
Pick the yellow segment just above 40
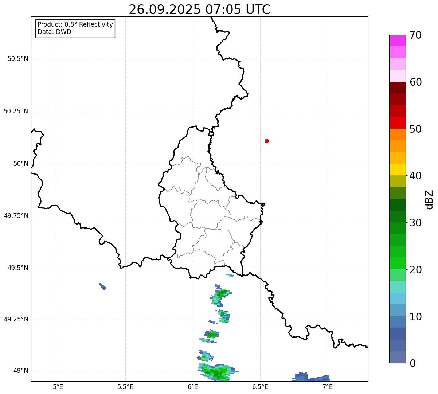pos(397,169)
